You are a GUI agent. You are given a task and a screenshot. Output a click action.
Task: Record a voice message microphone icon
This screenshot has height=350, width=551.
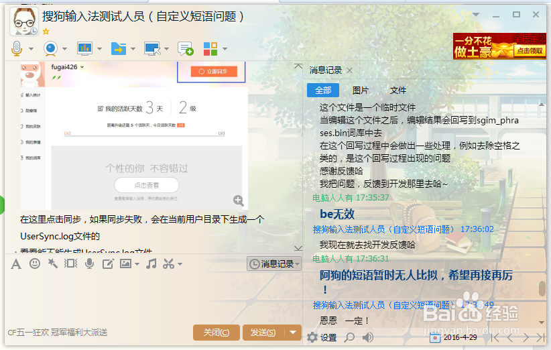point(90,264)
